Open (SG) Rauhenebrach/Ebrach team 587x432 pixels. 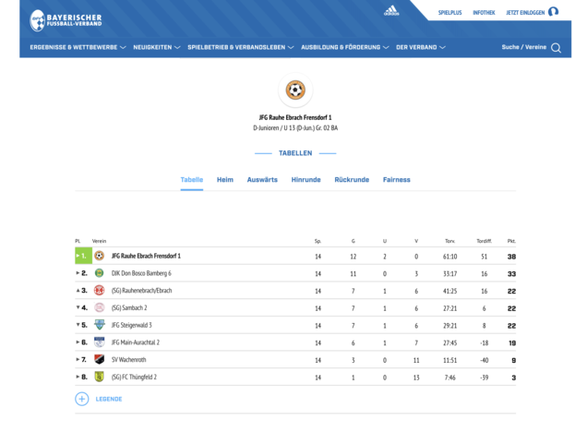141,291
